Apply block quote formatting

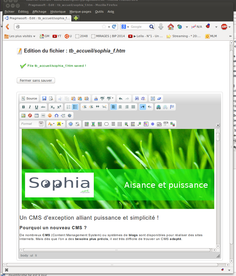[x=98, y=107]
